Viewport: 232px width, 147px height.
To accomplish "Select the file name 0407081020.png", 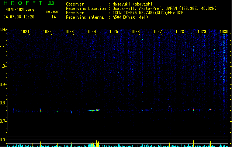I will (19, 10).
